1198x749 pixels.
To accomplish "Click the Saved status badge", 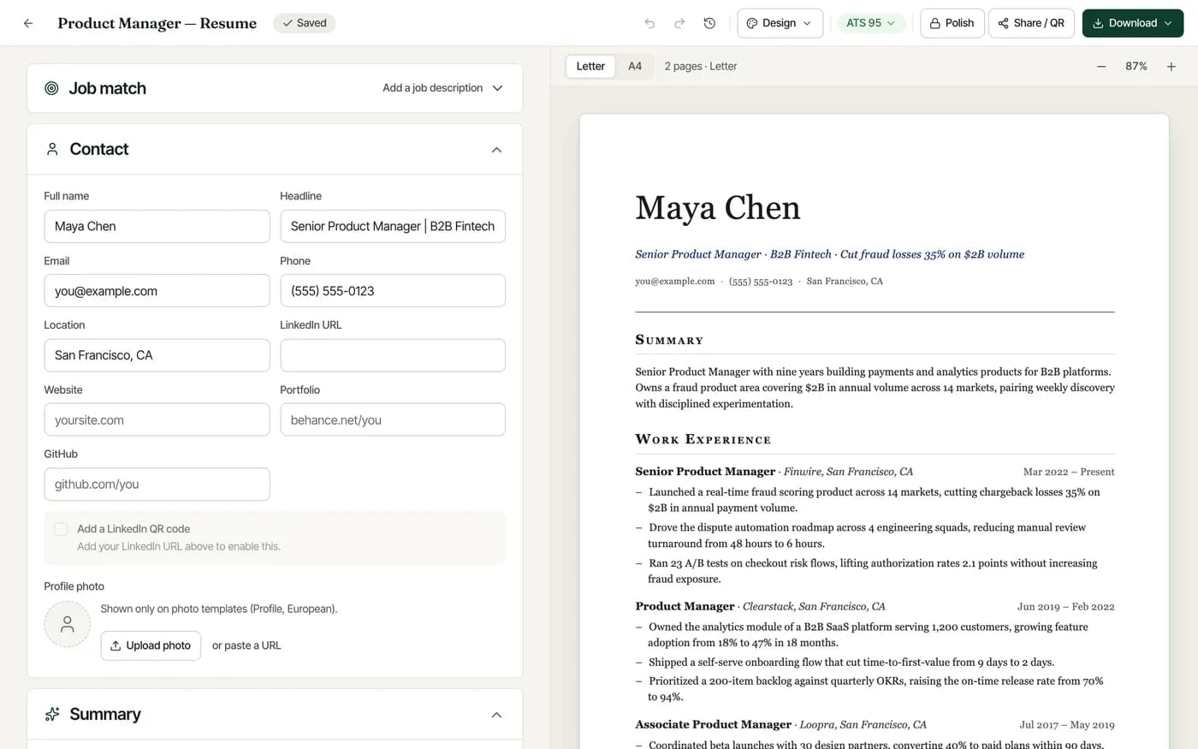I will [305, 23].
